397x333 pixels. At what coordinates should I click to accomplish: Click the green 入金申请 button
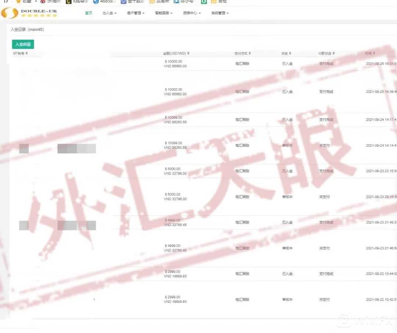coord(23,44)
